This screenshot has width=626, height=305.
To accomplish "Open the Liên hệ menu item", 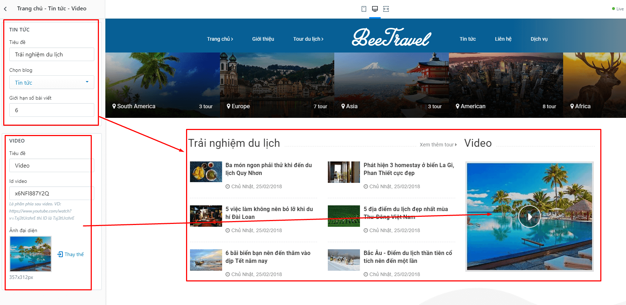I will click(x=503, y=39).
